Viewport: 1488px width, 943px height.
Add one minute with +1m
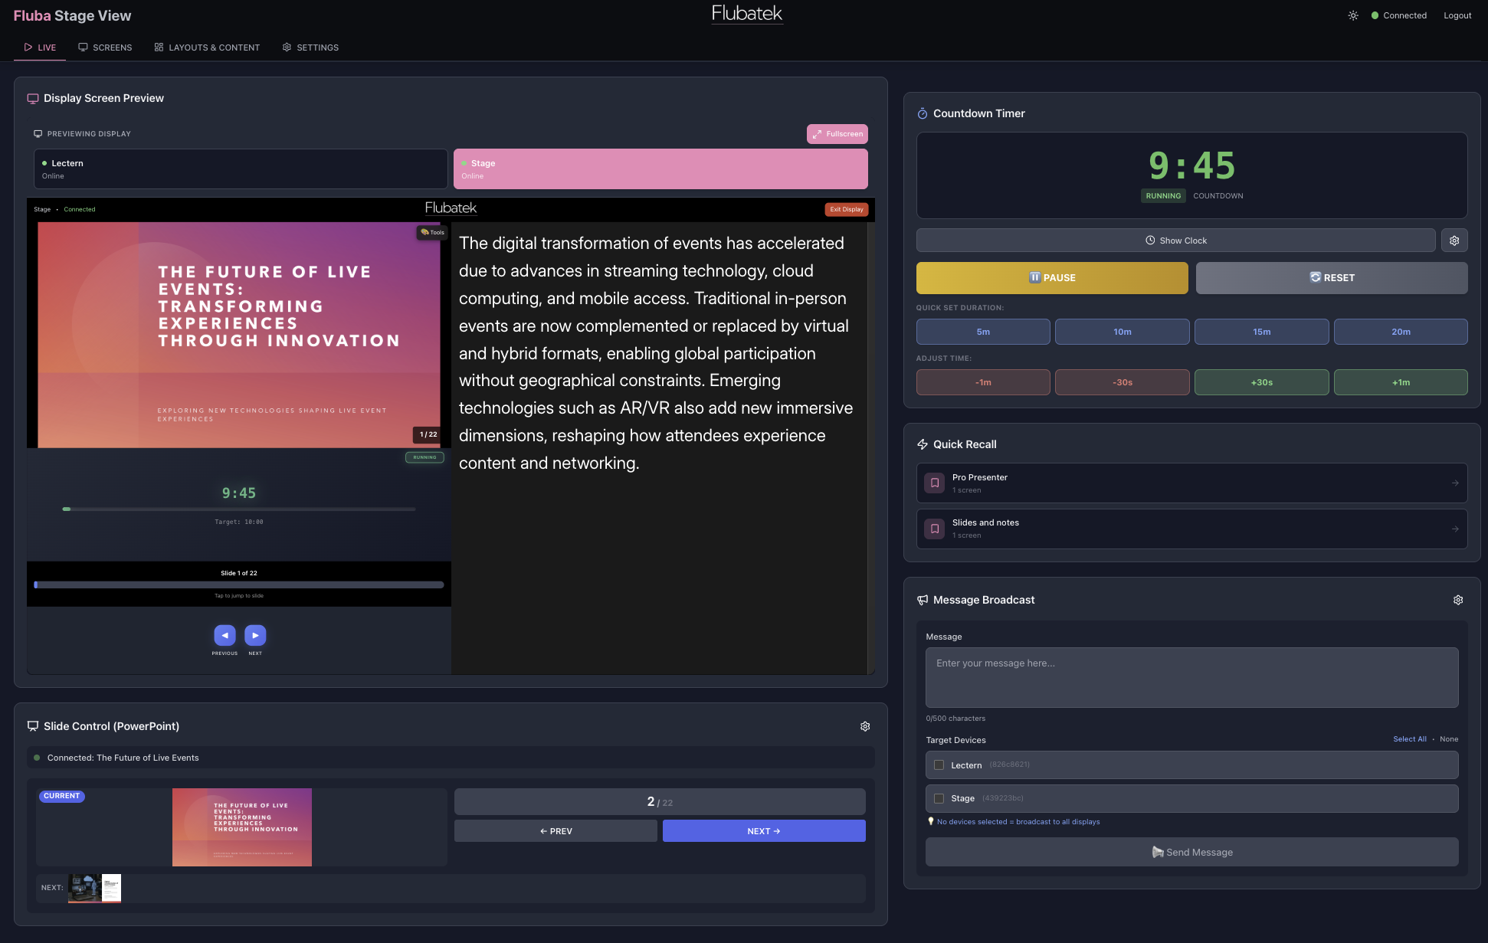click(1401, 382)
